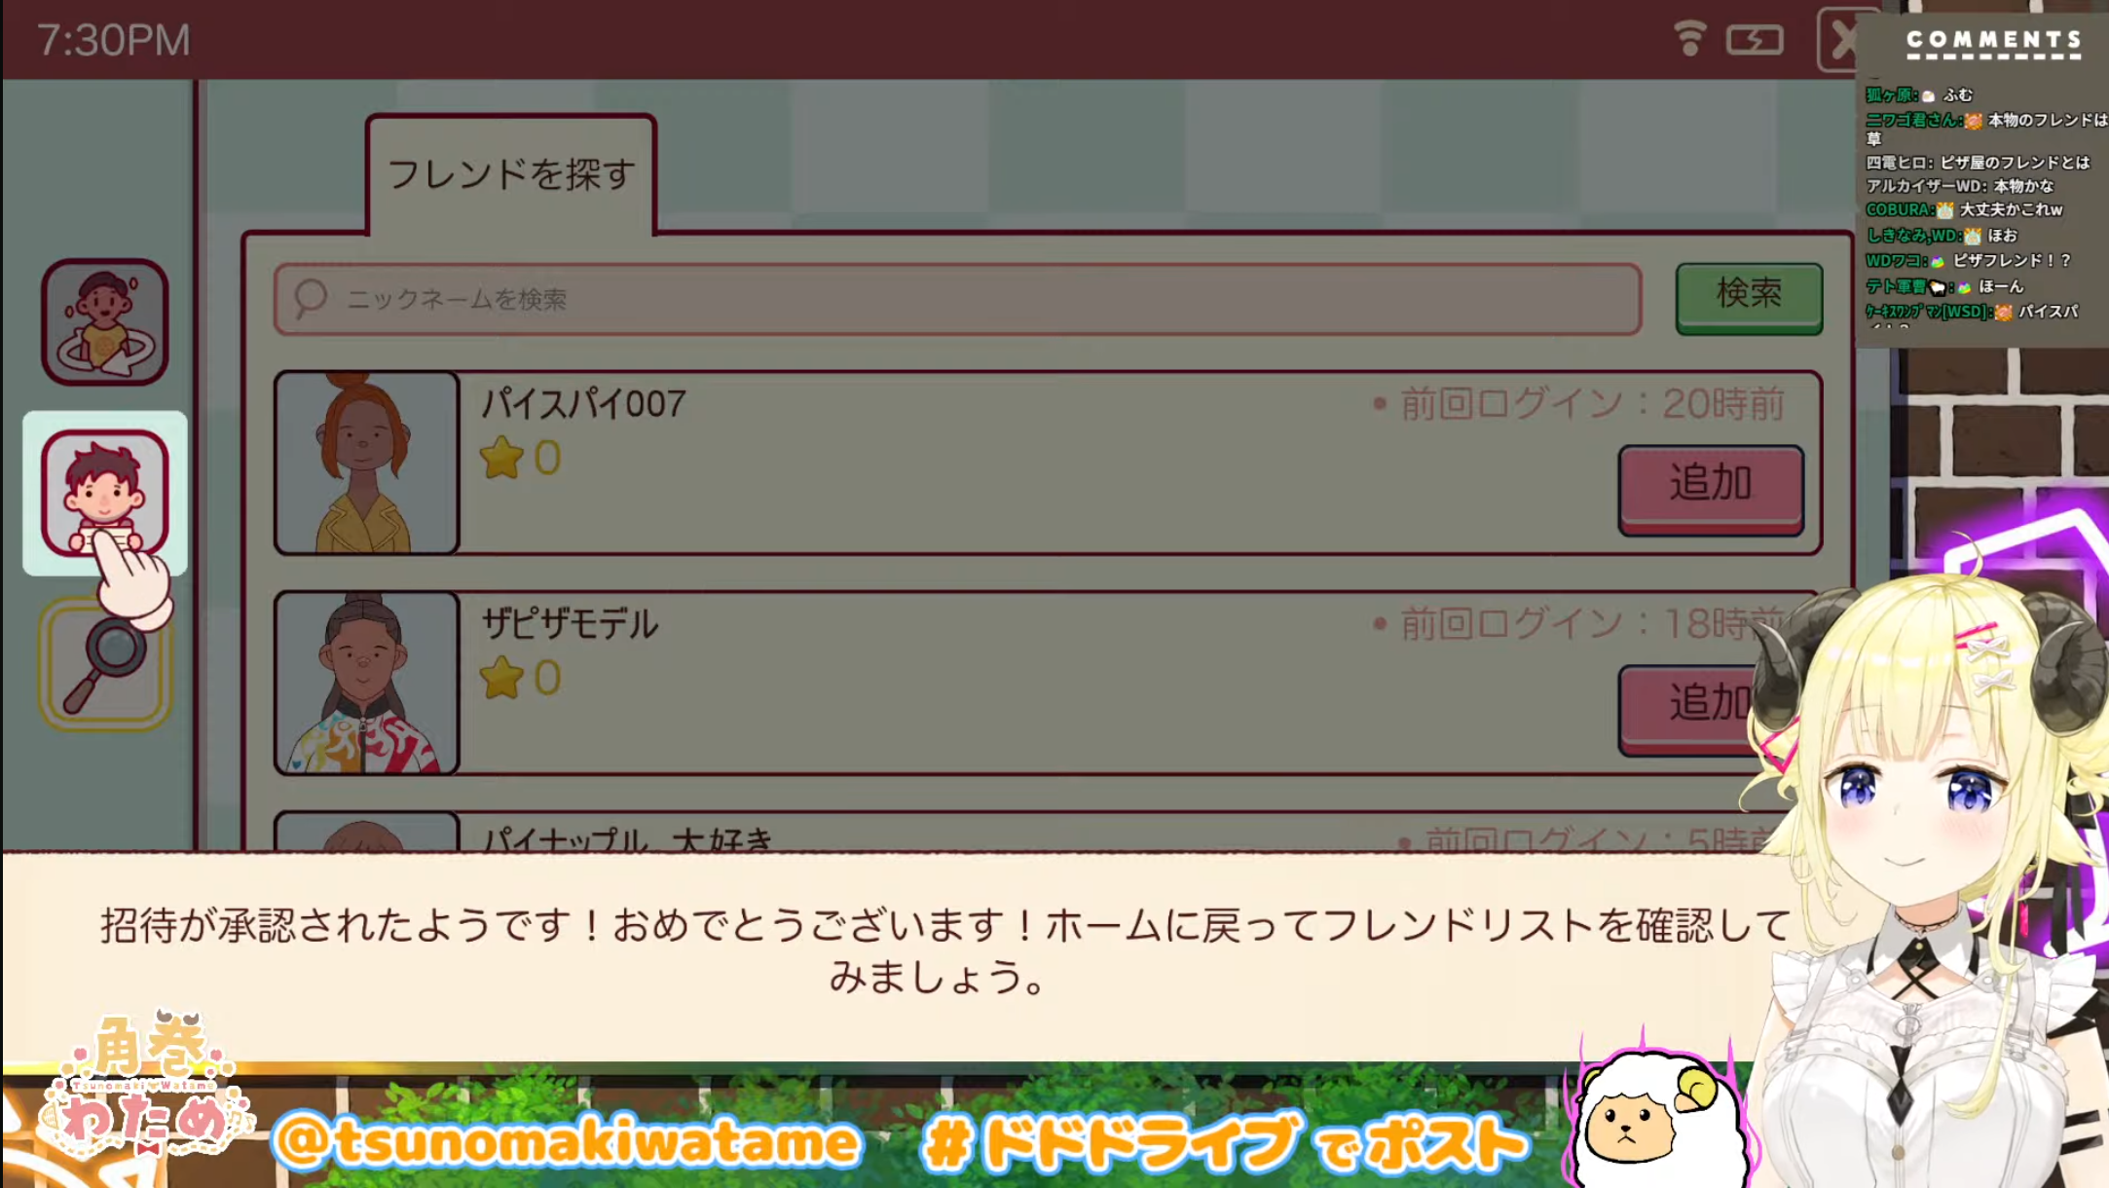Screen dimensions: 2109x1188
Task: Click the battery charging icon
Action: (x=1755, y=40)
